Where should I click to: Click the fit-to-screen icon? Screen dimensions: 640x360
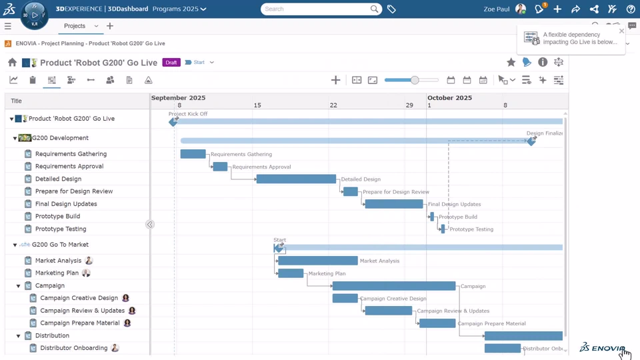[x=373, y=80]
